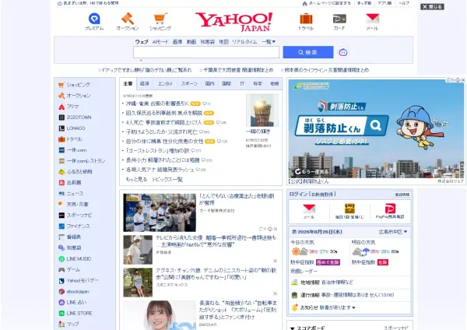Open 一休.comレストラン in the left sidebar
The height and width of the screenshot is (330, 467).
tap(82, 161)
